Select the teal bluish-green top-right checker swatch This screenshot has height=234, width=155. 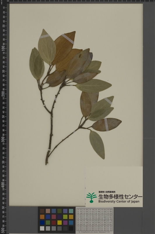tap(71, 211)
